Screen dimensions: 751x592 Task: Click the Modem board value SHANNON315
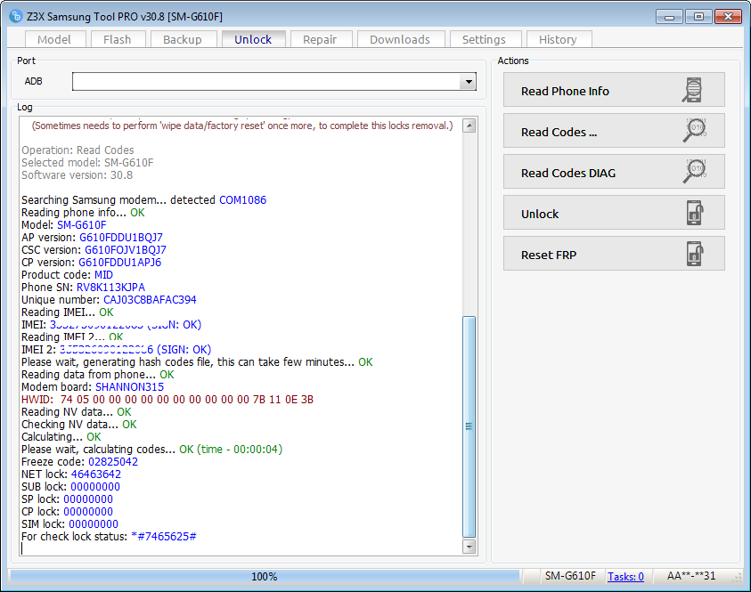point(130,386)
